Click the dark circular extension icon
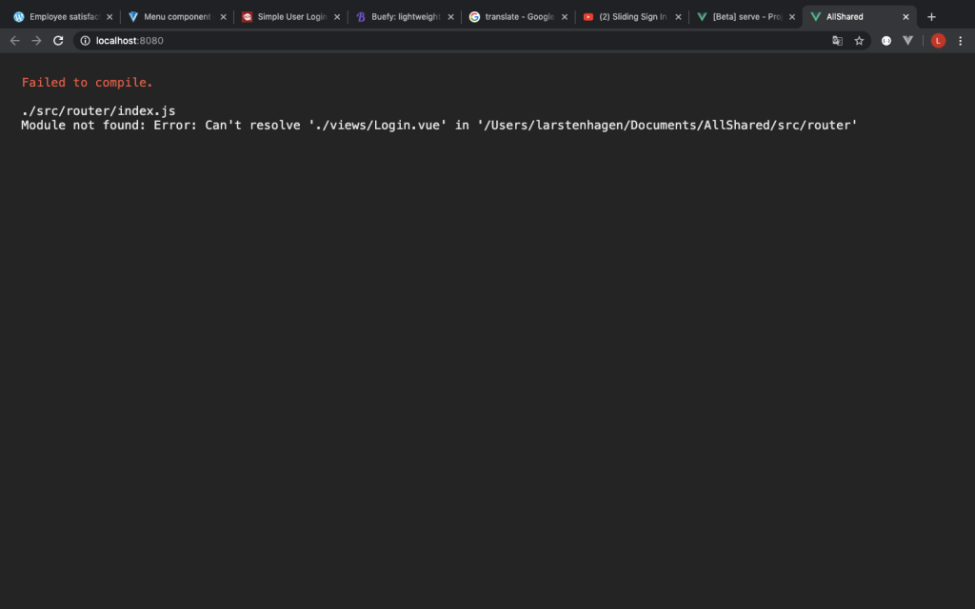The height and width of the screenshot is (609, 975). coord(886,41)
